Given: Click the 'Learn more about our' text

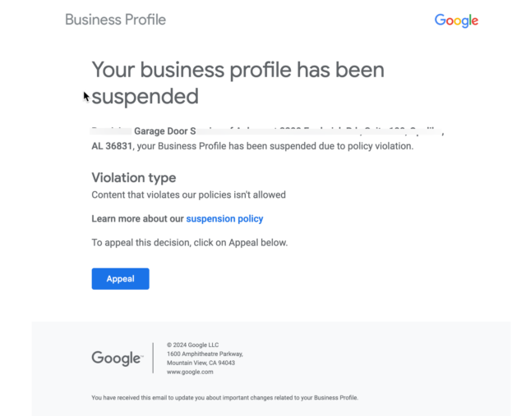Looking at the screenshot, I should pos(137,219).
